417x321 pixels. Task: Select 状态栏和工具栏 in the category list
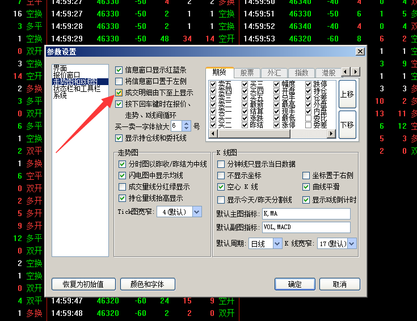pyautogui.click(x=77, y=88)
